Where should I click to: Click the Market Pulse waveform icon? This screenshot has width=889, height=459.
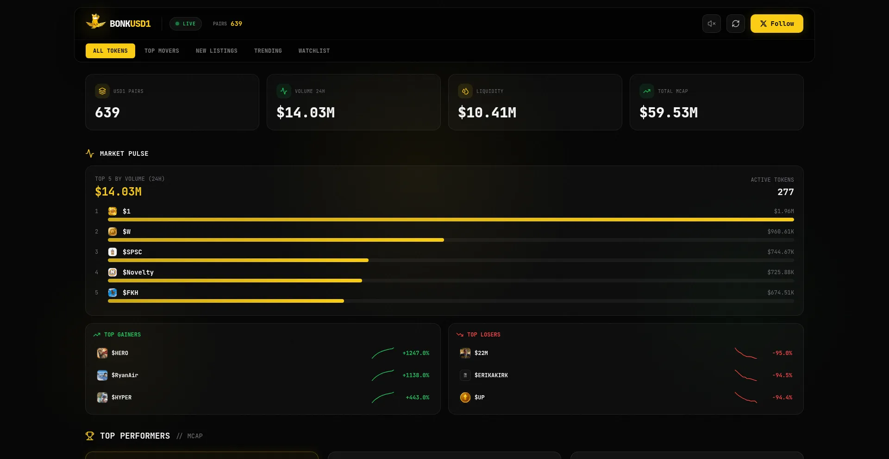[x=90, y=153]
